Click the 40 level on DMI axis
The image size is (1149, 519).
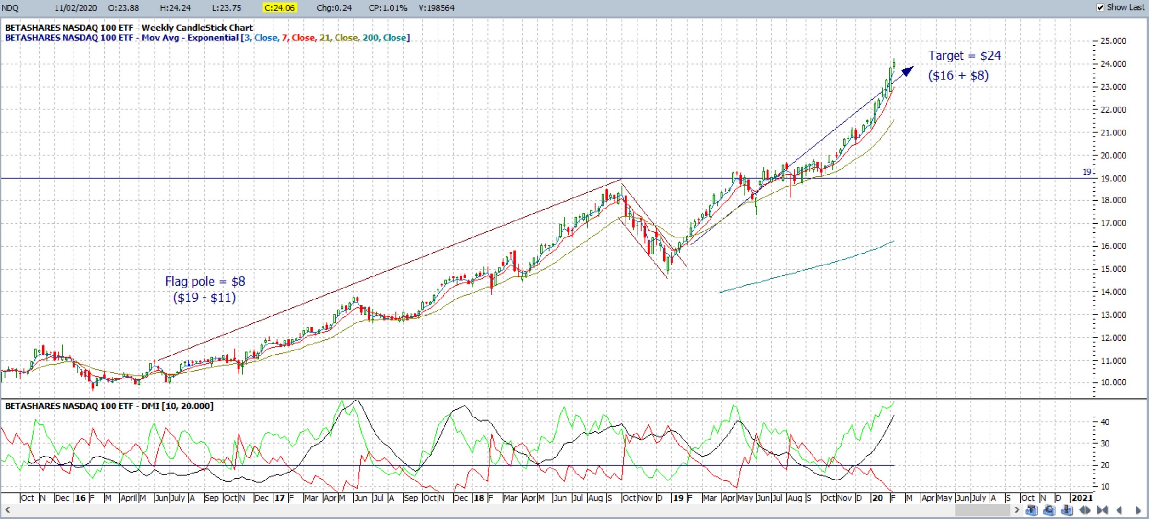(1105, 422)
